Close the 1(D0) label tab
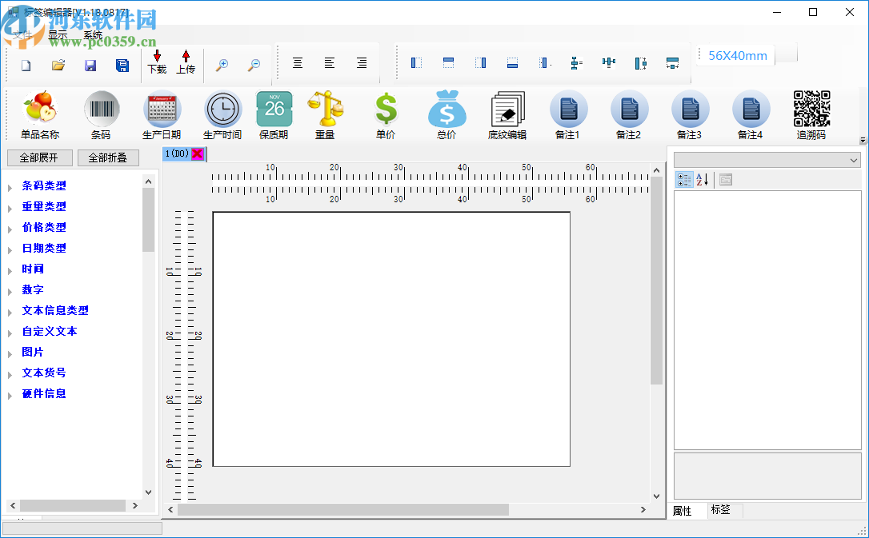The height and width of the screenshot is (538, 869). click(198, 153)
